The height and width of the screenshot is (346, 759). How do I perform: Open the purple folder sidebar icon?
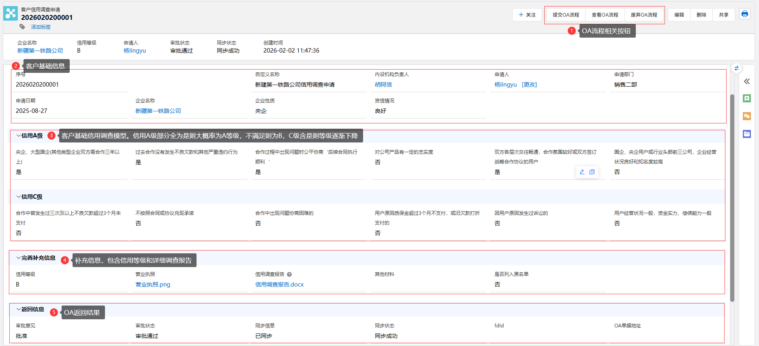[x=746, y=134]
